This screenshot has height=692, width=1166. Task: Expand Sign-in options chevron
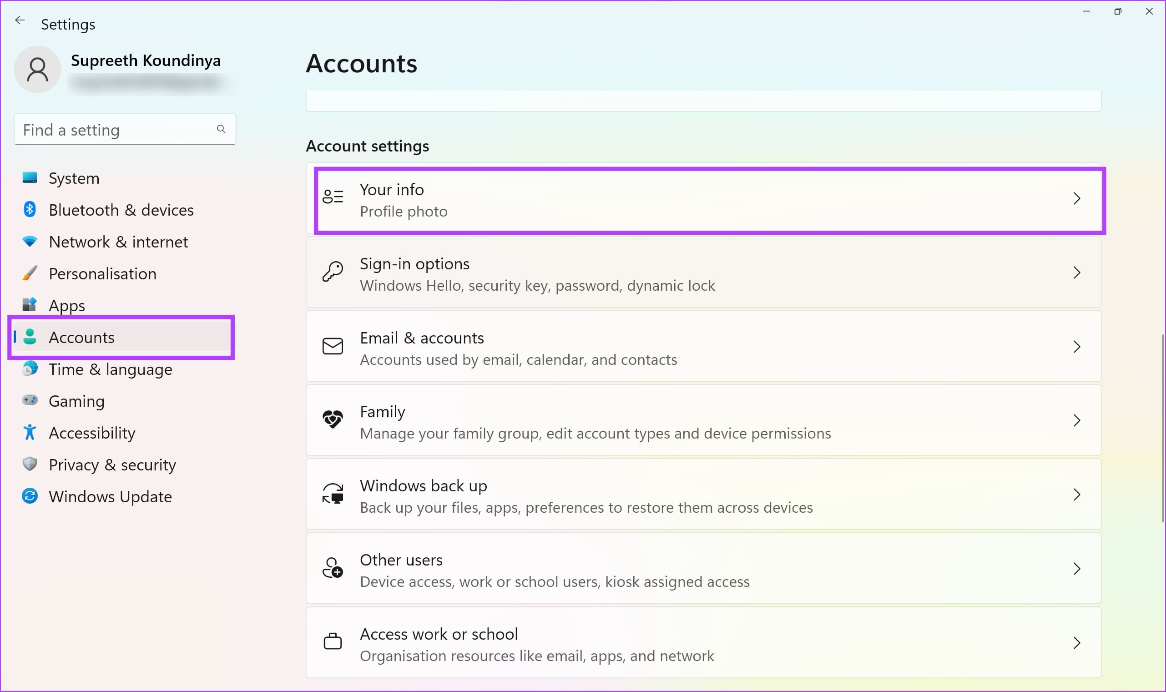click(x=1077, y=273)
